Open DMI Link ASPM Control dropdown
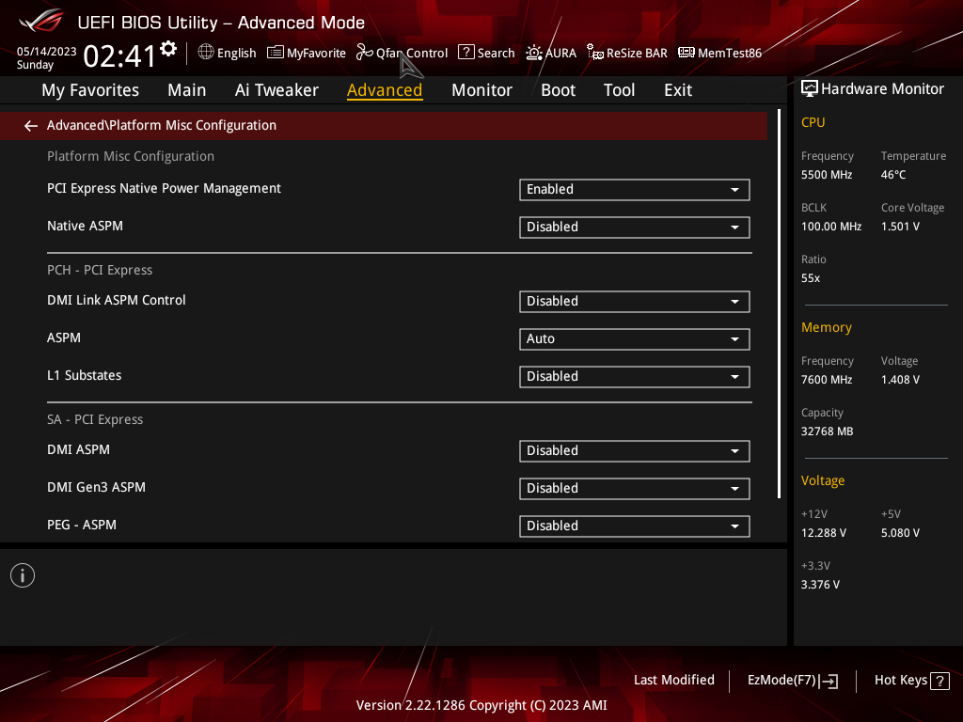Screen dimensions: 963x722 tap(635, 302)
